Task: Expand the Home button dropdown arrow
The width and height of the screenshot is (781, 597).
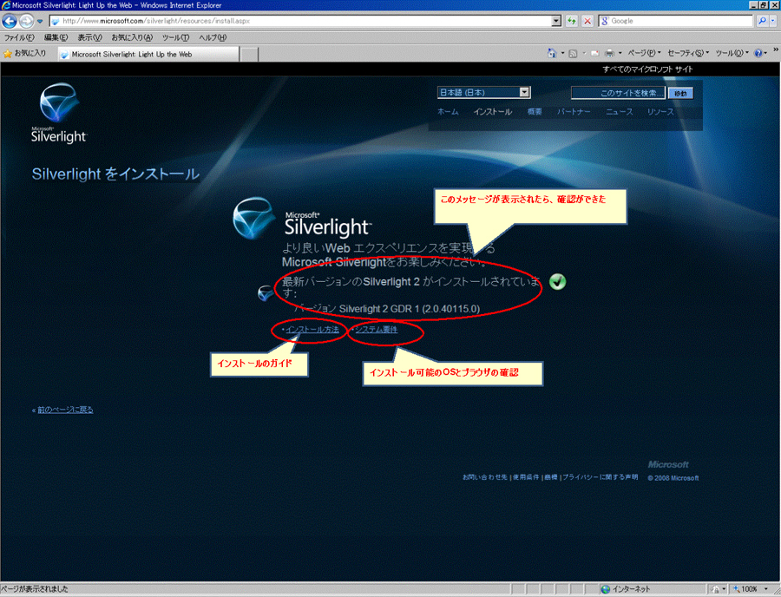Action: 563,53
